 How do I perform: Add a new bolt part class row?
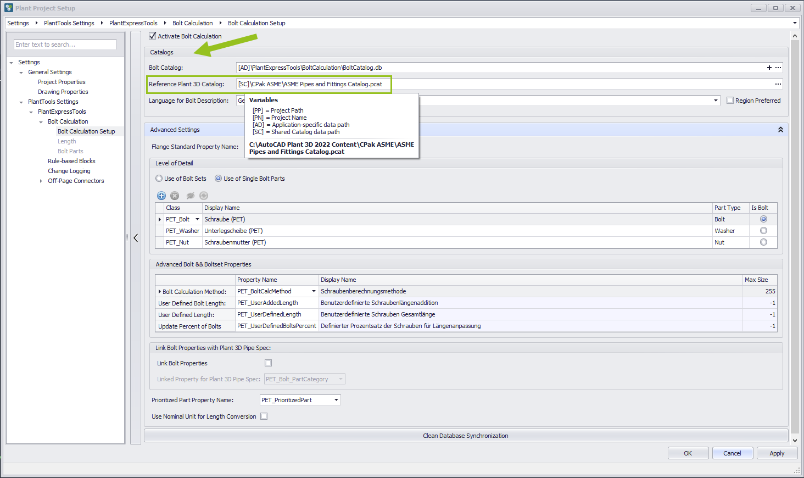161,196
